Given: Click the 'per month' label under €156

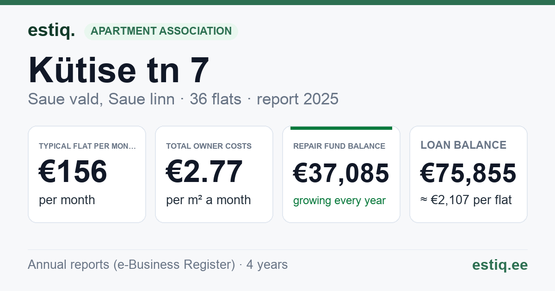Looking at the screenshot, I should coord(67,200).
